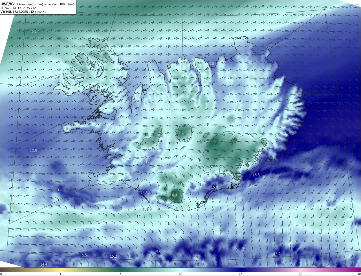Click the 15.9 value label on the map

[x=158, y=252]
